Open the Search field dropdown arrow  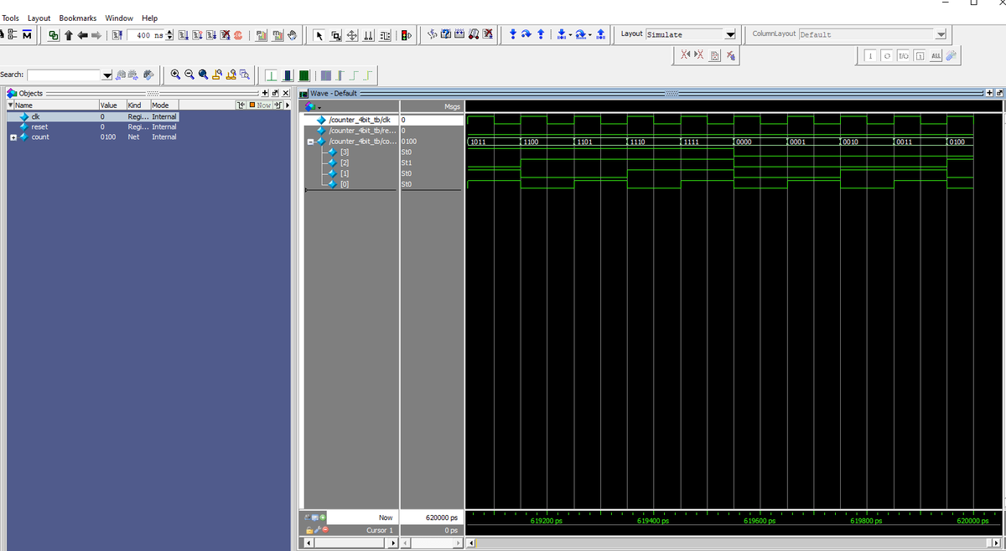tap(107, 75)
